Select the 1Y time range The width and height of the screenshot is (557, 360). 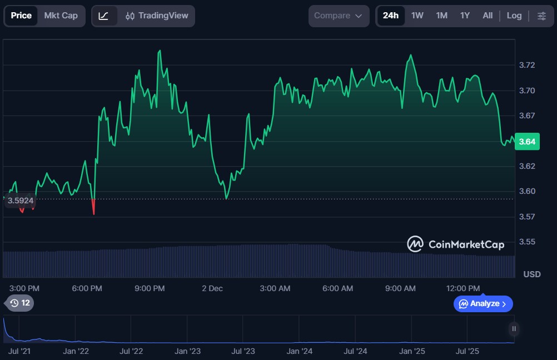click(465, 16)
